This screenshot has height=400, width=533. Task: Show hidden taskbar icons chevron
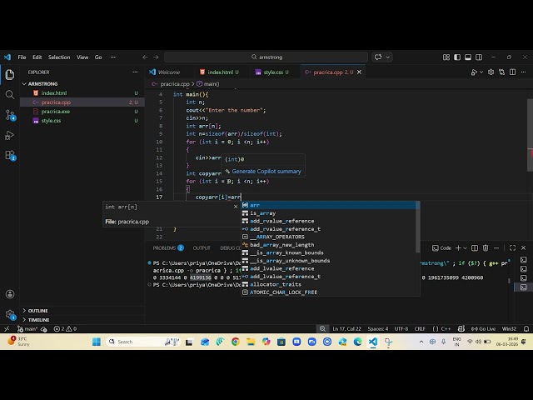[x=421, y=342]
